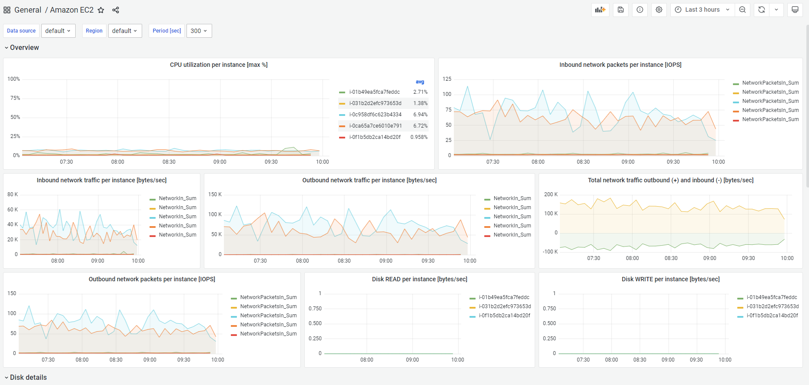Open Outbound network traffic panel title
The image size is (809, 385).
point(370,180)
